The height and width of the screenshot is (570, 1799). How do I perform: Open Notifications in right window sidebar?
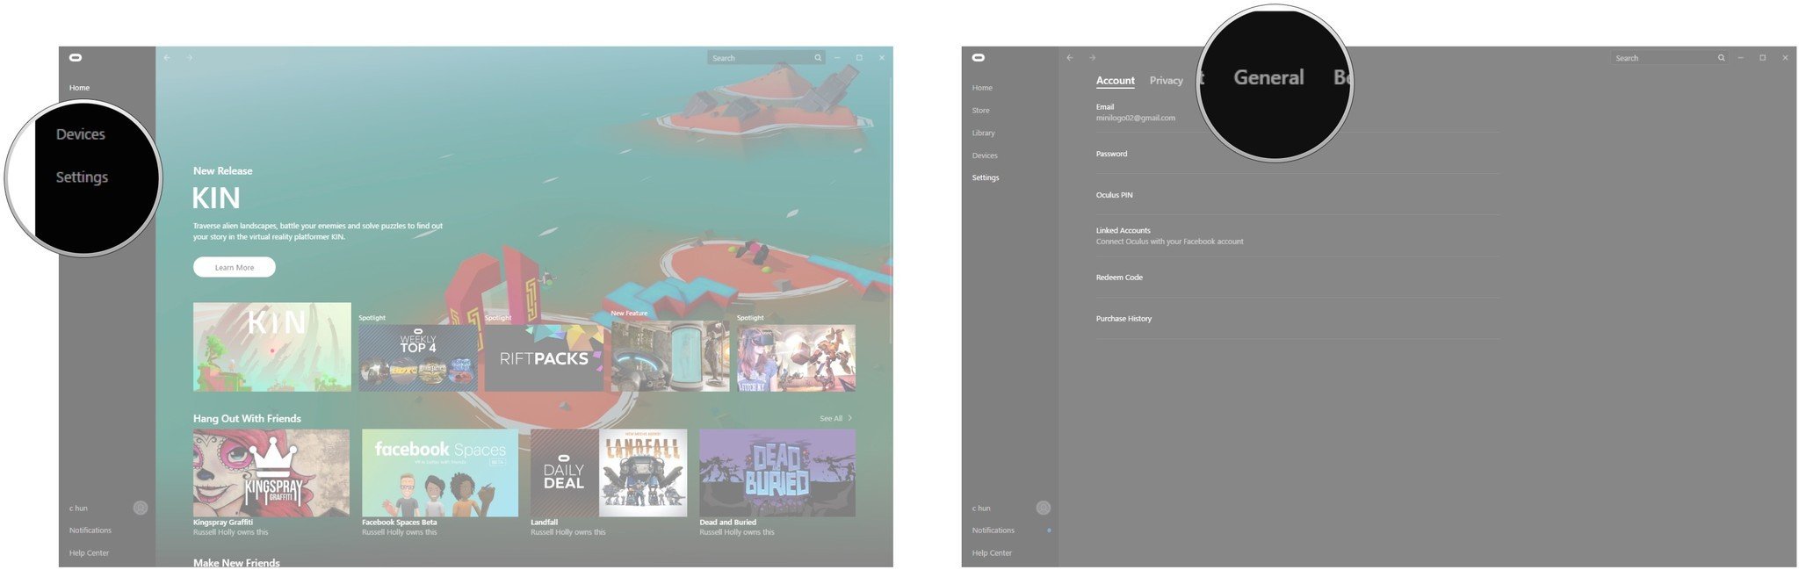tap(993, 530)
